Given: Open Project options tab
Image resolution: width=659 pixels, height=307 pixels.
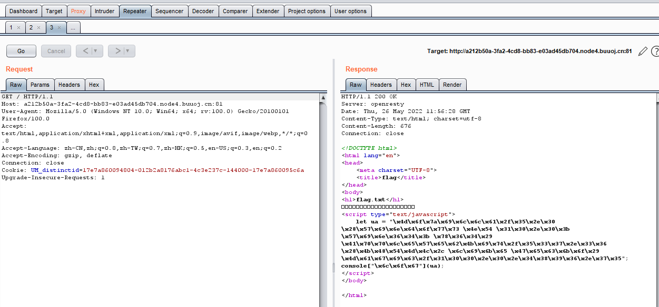Looking at the screenshot, I should click(307, 11).
